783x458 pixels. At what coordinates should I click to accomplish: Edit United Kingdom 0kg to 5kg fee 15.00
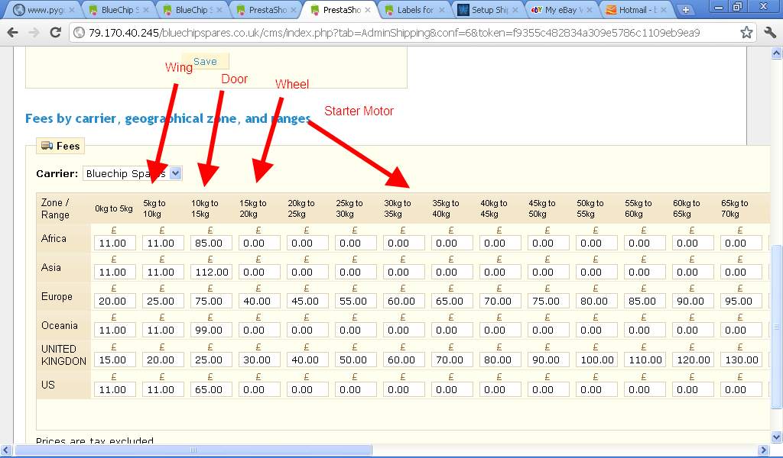point(115,360)
